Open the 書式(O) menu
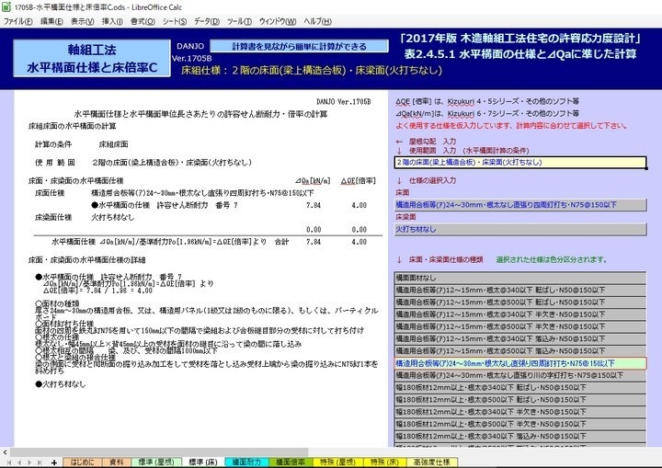The height and width of the screenshot is (468, 662). [143, 21]
